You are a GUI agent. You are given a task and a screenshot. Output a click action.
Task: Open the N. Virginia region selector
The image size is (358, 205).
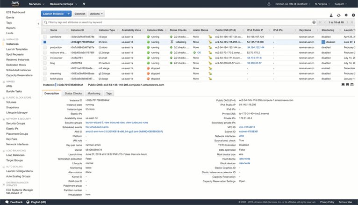point(322,4)
